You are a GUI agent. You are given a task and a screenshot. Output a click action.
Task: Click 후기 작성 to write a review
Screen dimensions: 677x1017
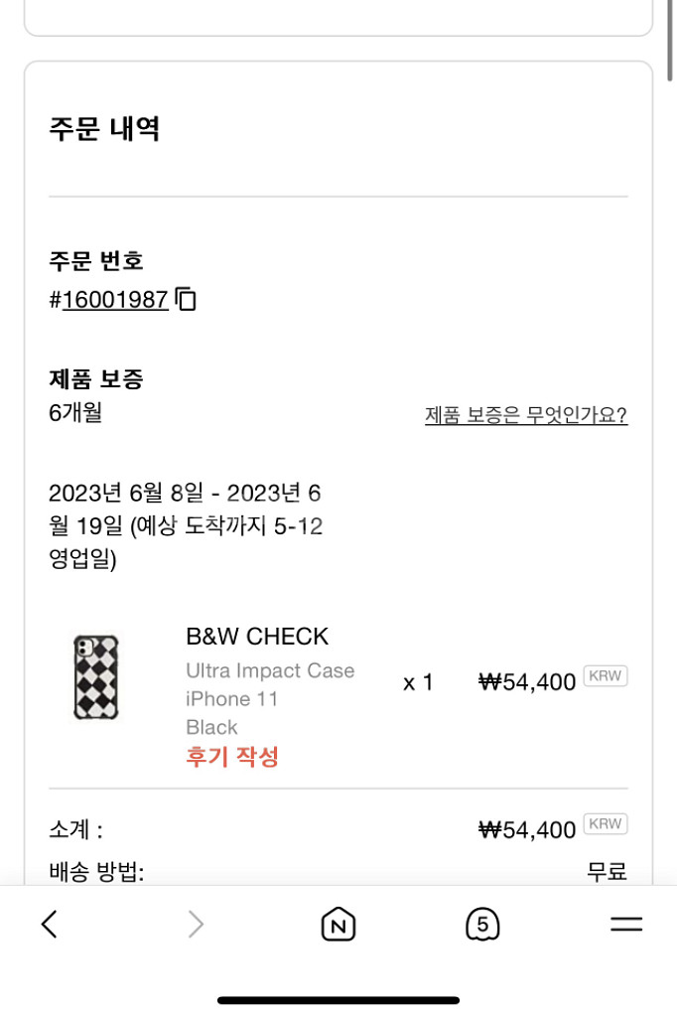[x=232, y=756]
